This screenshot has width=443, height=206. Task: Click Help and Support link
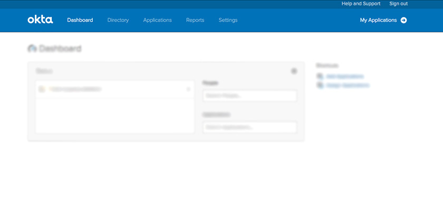click(361, 4)
